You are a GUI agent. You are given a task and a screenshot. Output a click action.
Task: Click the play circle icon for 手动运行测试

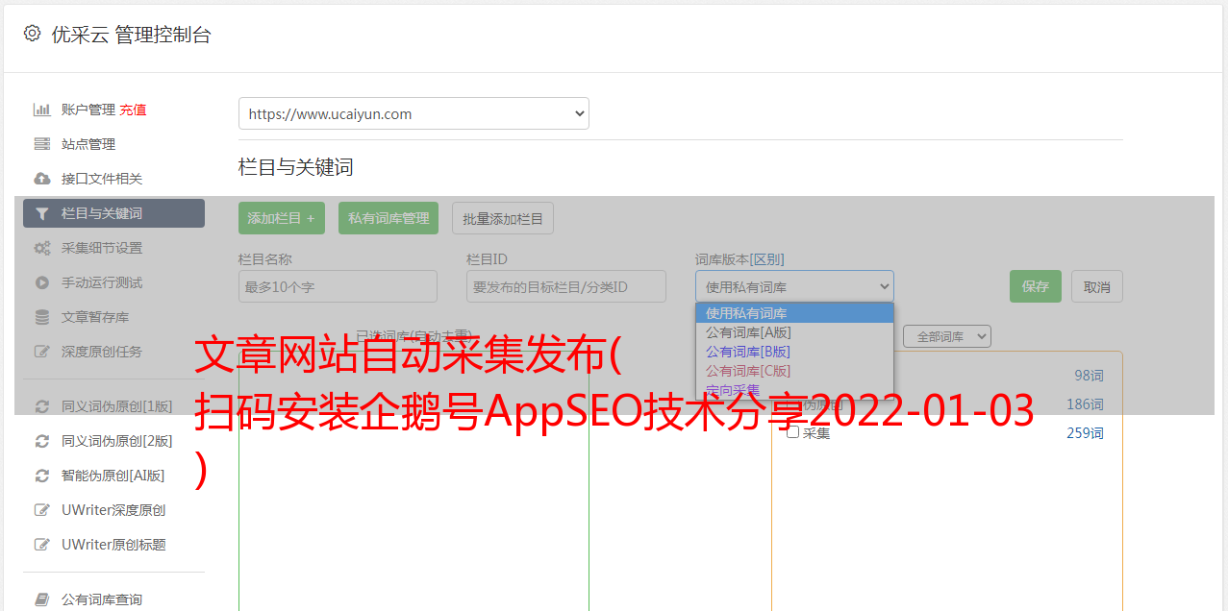[x=42, y=282]
